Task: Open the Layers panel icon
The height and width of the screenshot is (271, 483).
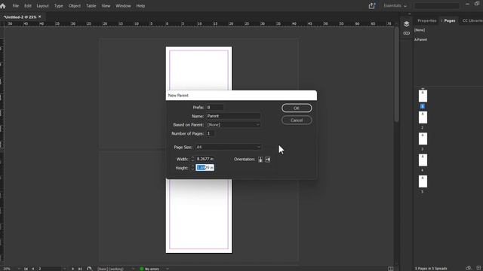Action: pyautogui.click(x=406, y=24)
